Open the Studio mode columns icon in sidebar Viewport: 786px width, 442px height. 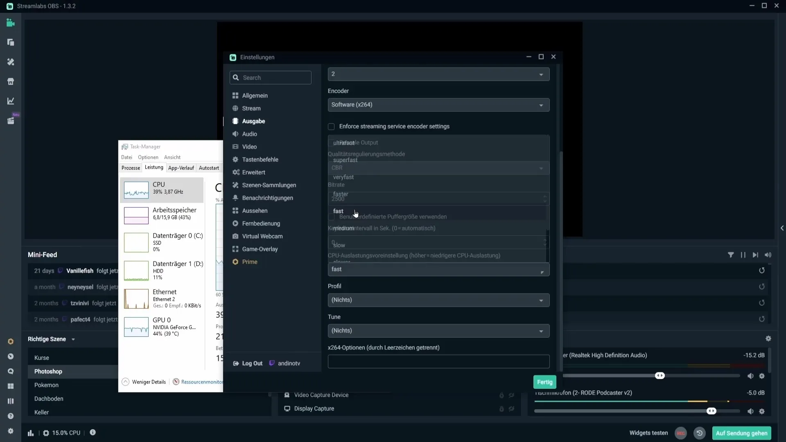click(11, 401)
